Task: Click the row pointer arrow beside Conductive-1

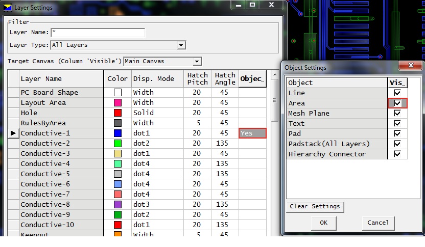Action: point(13,133)
